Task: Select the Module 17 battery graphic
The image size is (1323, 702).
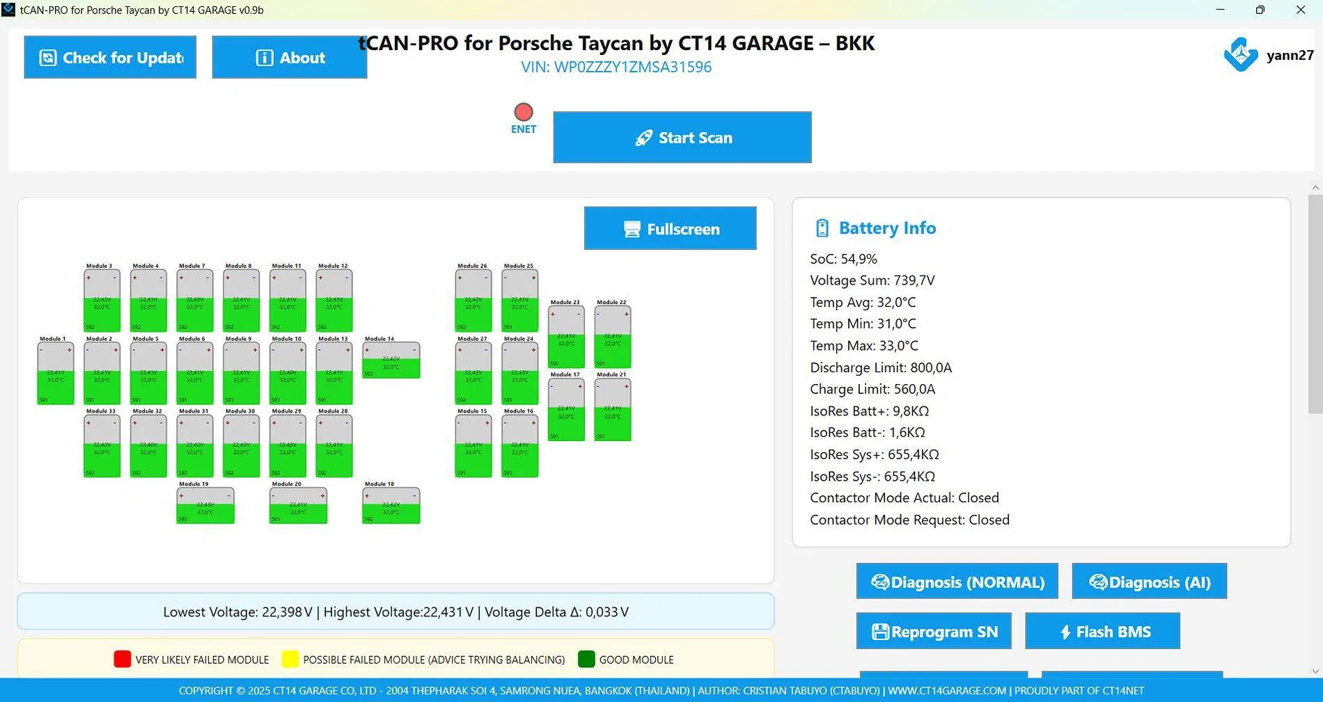Action: [x=566, y=410]
